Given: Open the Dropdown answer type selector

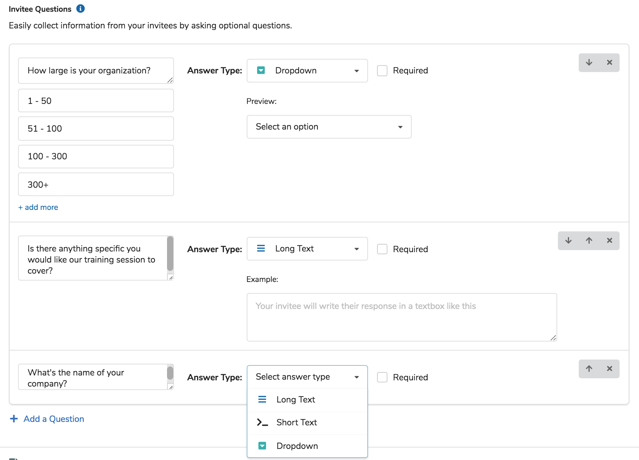Looking at the screenshot, I should pos(307,71).
